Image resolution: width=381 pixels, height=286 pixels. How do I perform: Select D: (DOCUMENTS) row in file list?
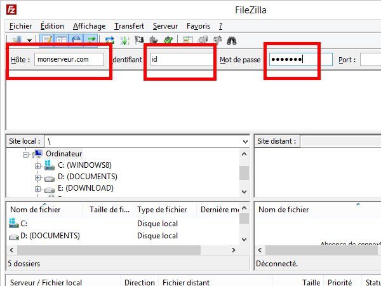[123, 236]
